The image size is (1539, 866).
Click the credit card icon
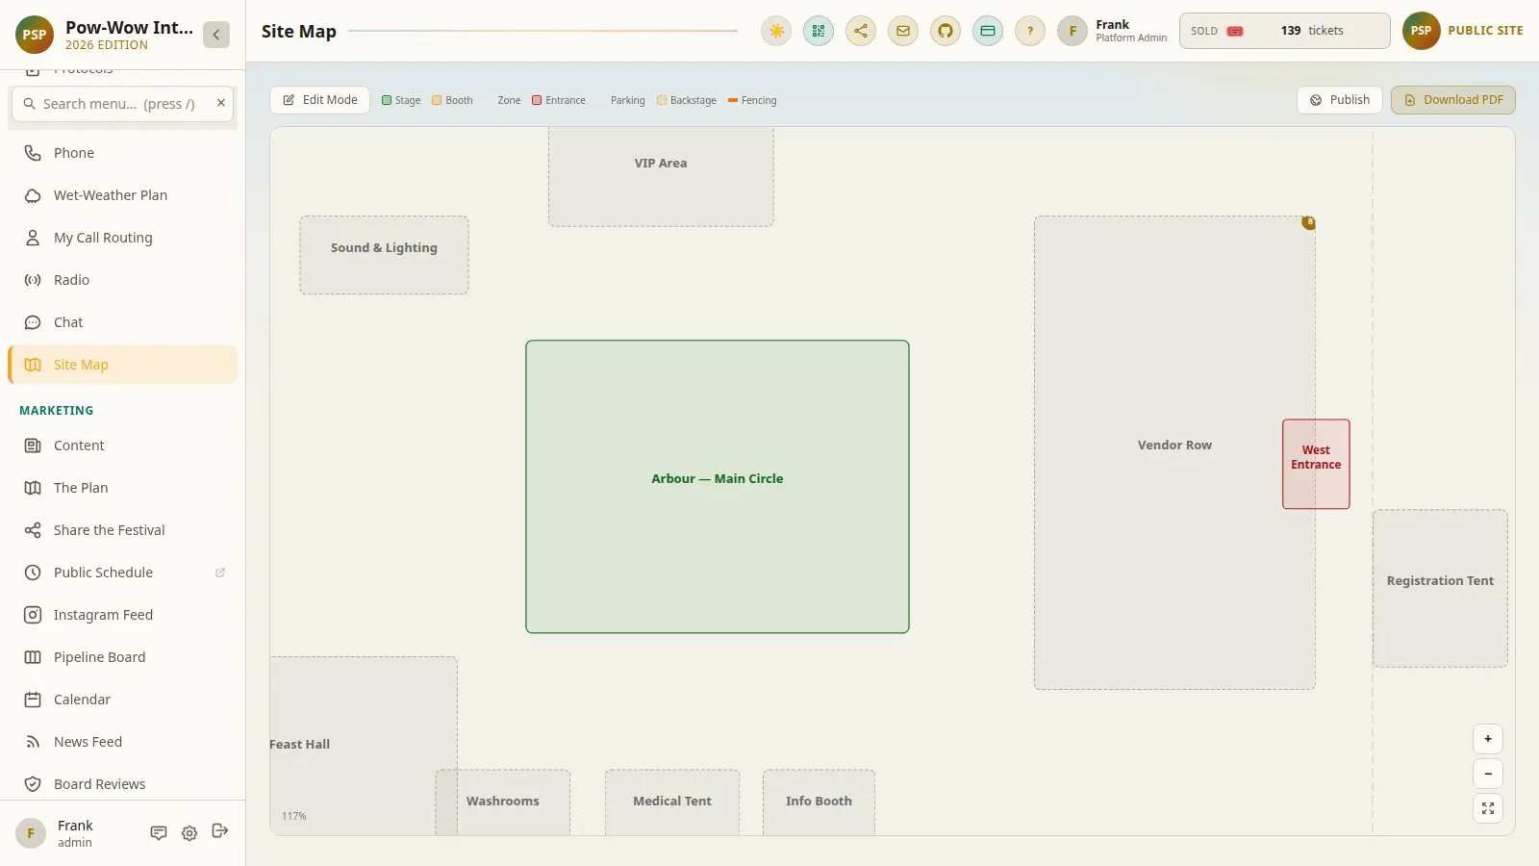(988, 31)
